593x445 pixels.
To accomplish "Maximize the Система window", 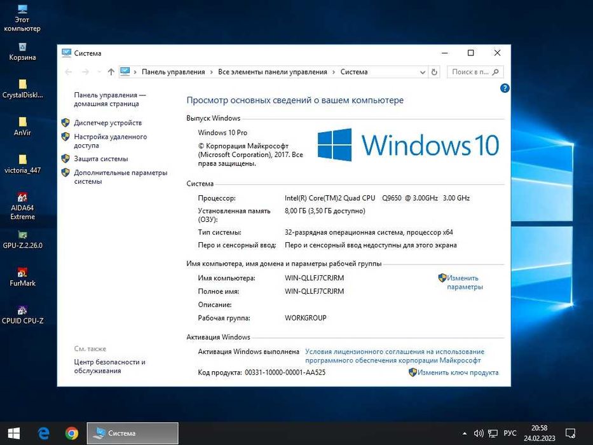I will click(470, 53).
